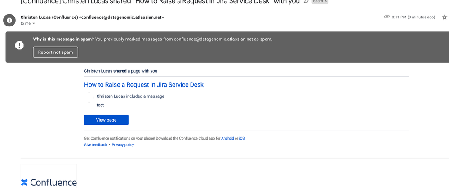Viewport: 449px width, 188px height.
Task: Click the Confluence logo image attachment
Action: tap(49, 176)
